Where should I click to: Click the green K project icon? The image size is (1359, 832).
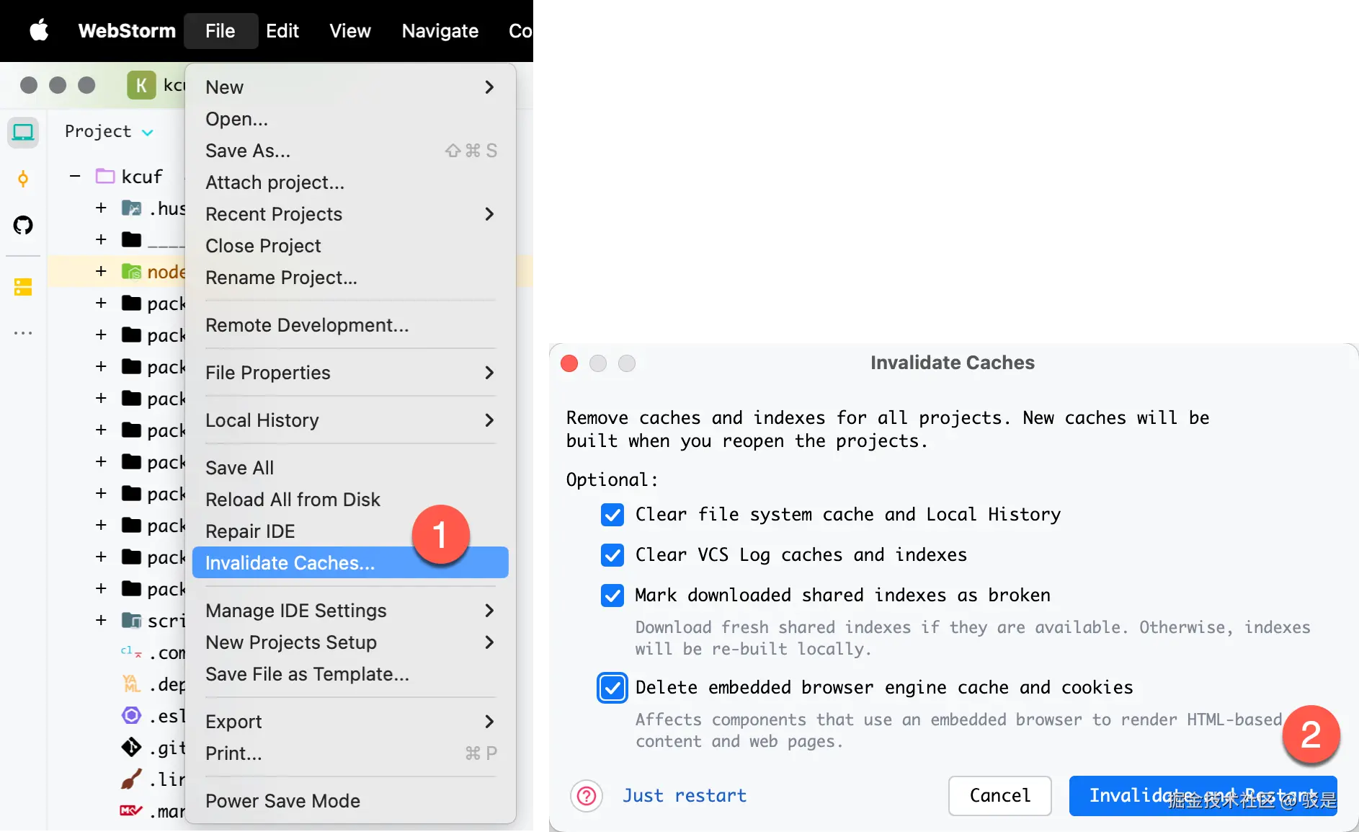point(141,85)
